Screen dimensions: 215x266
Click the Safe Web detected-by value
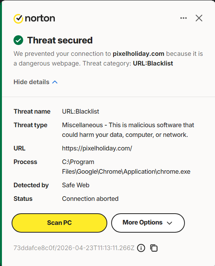pyautogui.click(x=76, y=185)
